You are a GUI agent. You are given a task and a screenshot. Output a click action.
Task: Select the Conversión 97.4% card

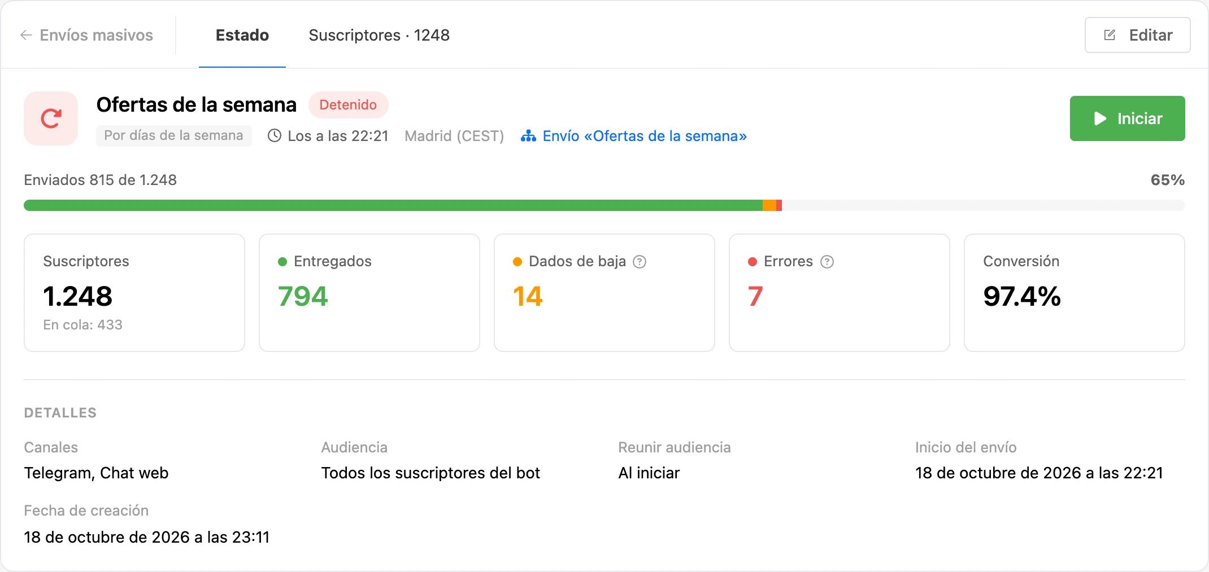pos(1075,293)
